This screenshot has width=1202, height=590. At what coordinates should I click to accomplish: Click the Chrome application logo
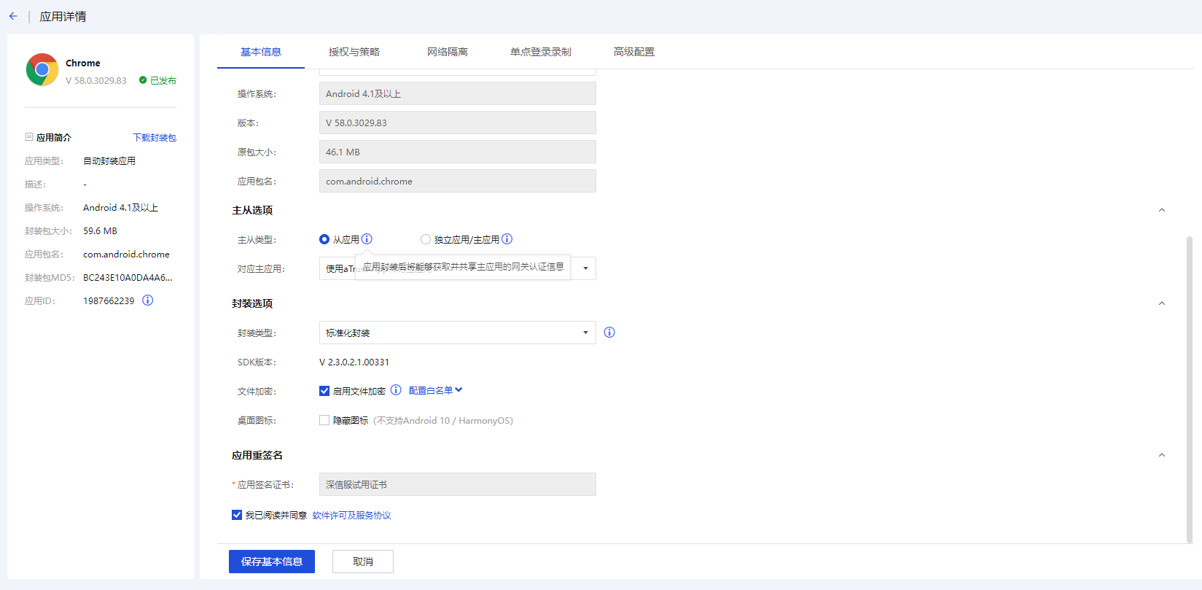42,70
